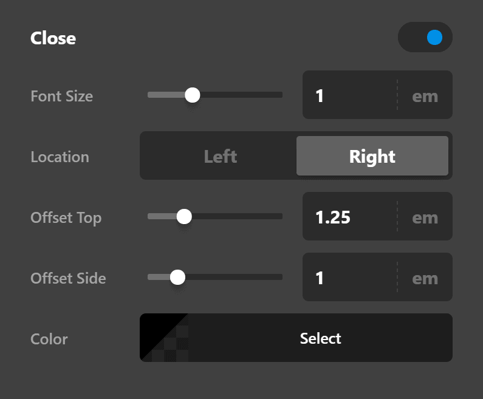Click the Offset Side slider track end
This screenshot has width=483, height=399.
pyautogui.click(x=279, y=277)
